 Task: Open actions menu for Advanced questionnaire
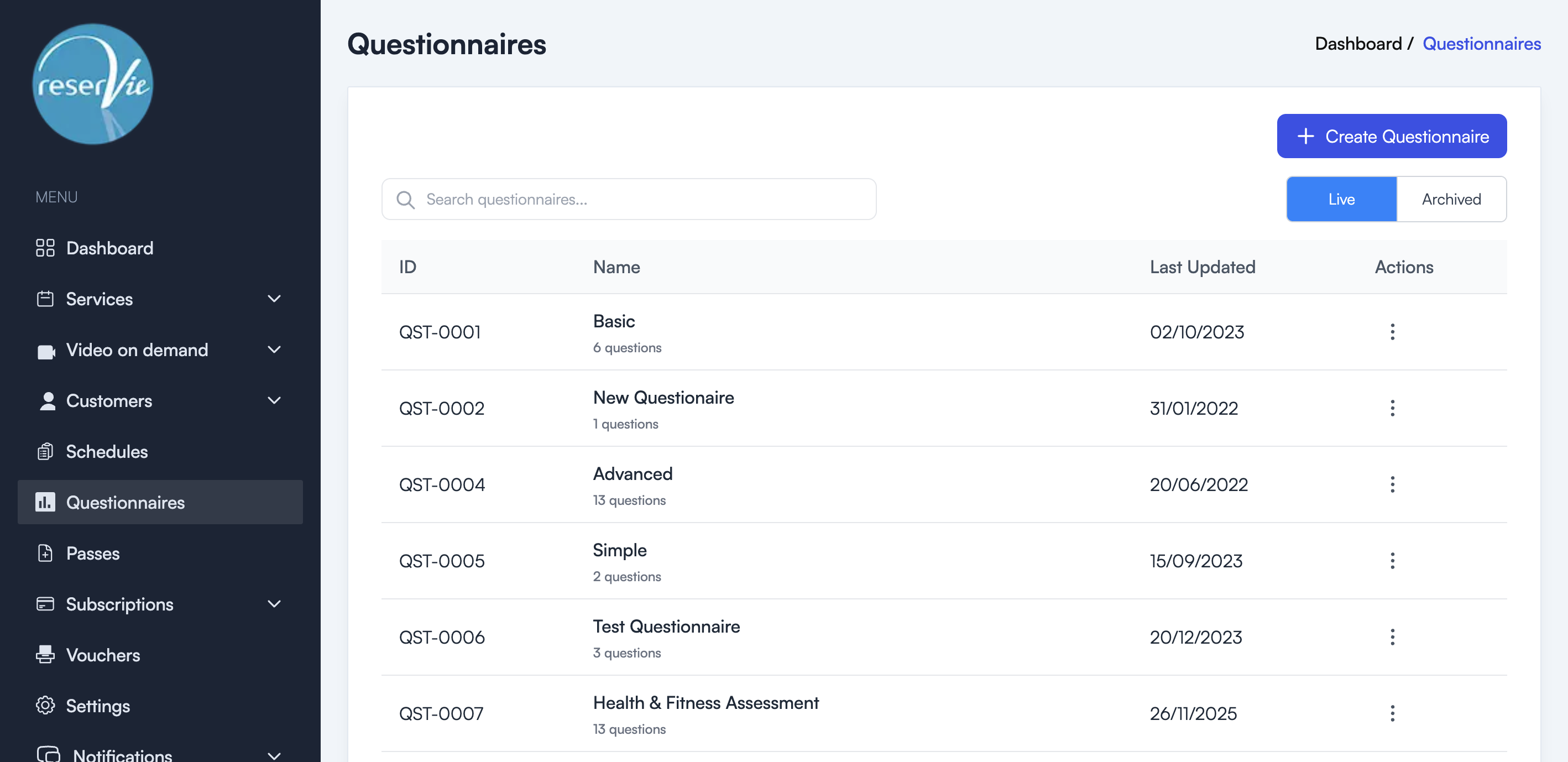coord(1392,484)
